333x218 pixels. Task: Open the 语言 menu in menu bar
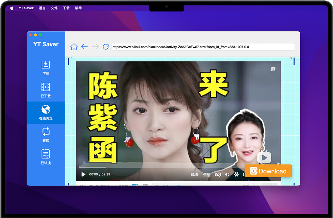click(x=42, y=8)
